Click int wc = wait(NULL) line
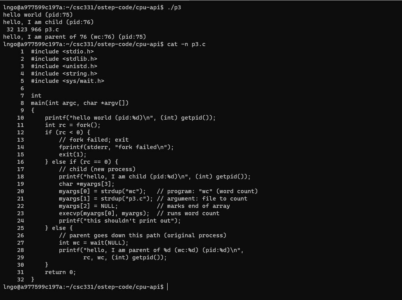The image size is (402, 300). coord(94,243)
